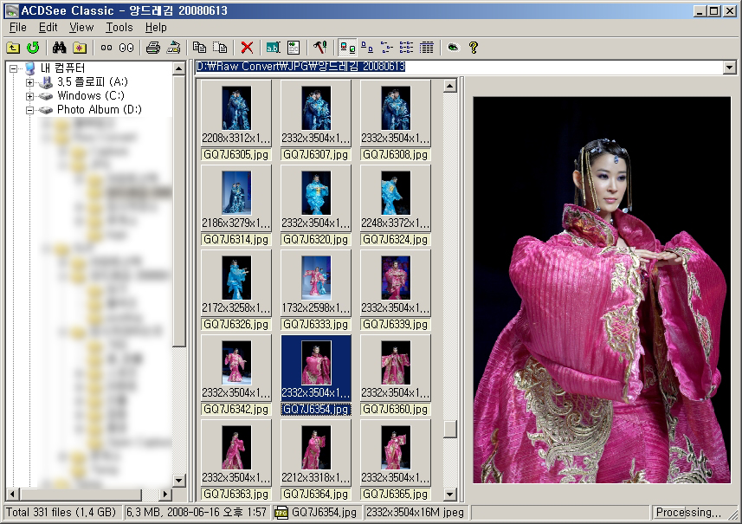742x524 pixels.
Task: Click the large preview image of pink dress
Action: [602, 289]
